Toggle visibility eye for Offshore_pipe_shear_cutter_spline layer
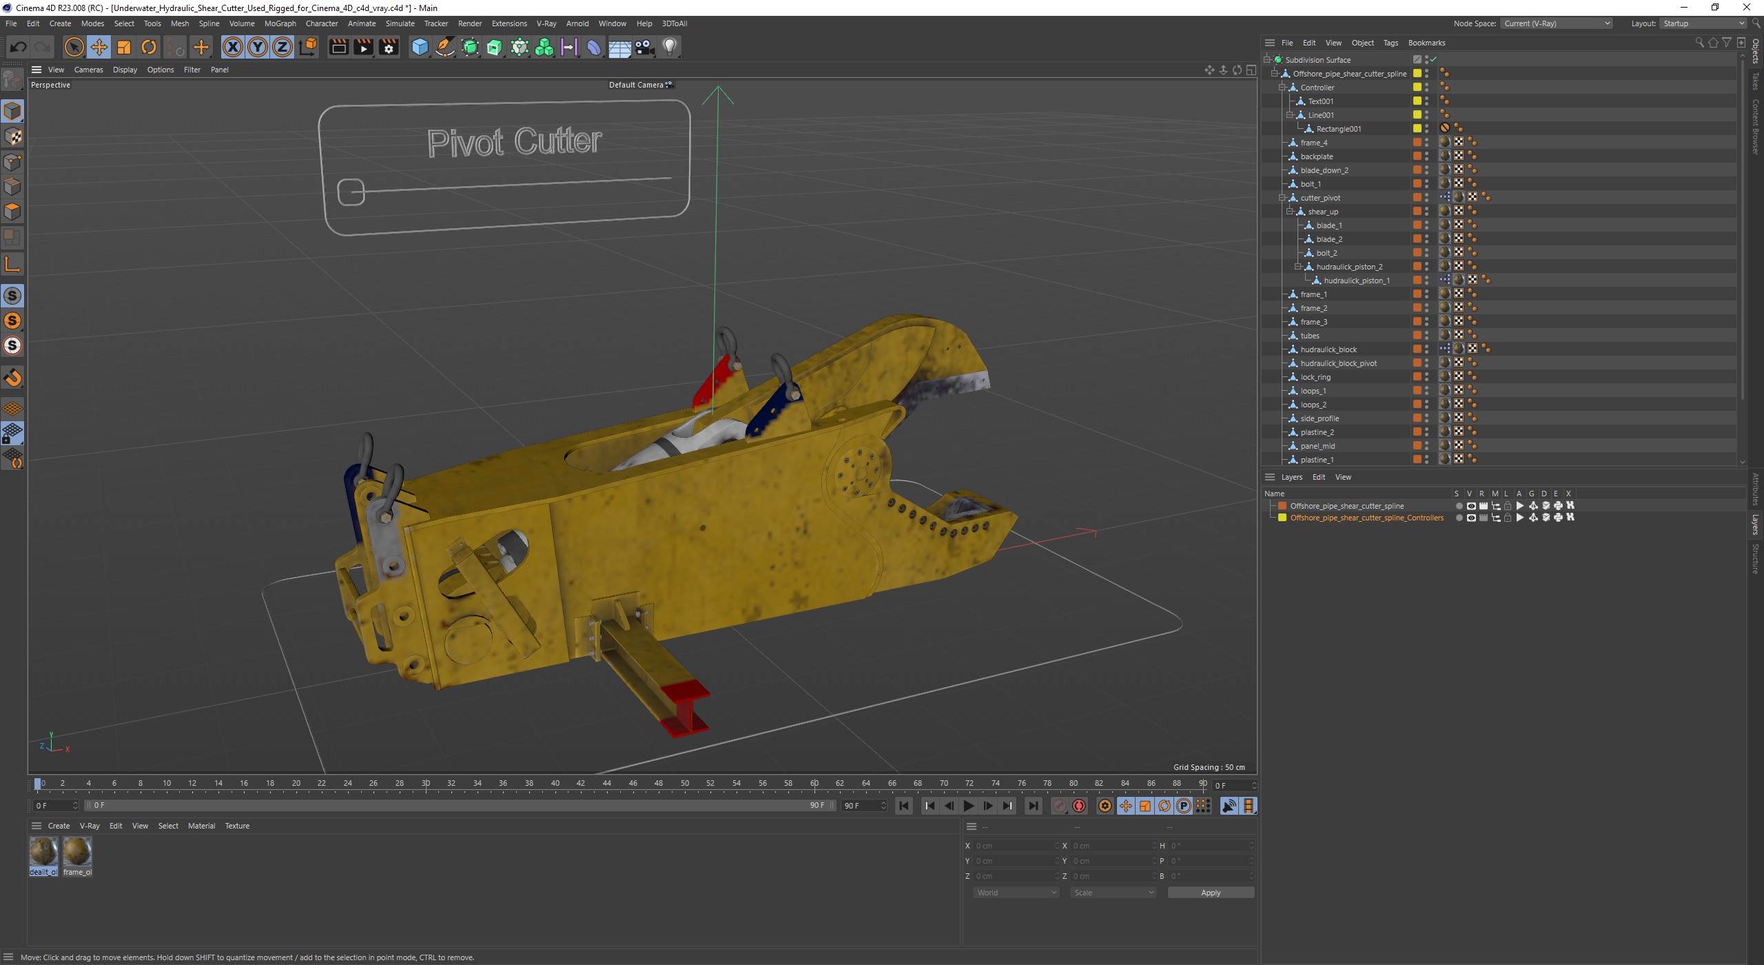1764x965 pixels. click(x=1471, y=506)
